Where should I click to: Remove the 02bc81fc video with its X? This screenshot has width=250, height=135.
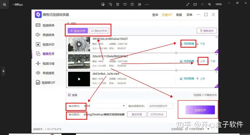click(216, 55)
